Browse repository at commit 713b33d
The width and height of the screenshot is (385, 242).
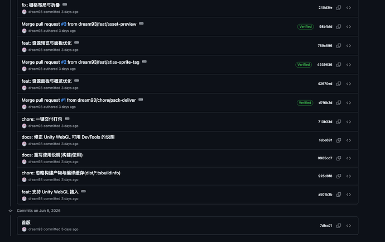(x=349, y=122)
